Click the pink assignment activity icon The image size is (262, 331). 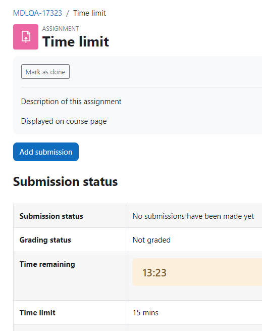26,37
